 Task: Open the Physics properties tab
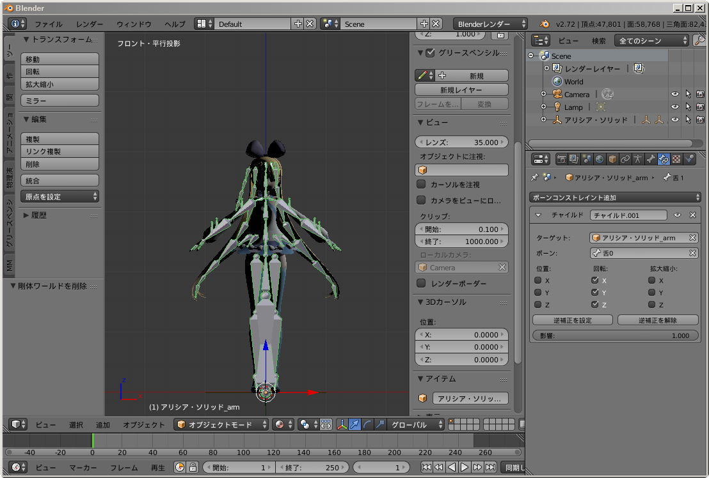point(689,159)
